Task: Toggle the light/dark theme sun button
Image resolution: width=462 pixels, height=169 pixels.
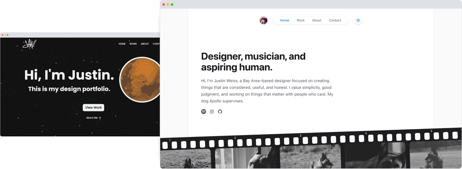Action: (x=358, y=20)
